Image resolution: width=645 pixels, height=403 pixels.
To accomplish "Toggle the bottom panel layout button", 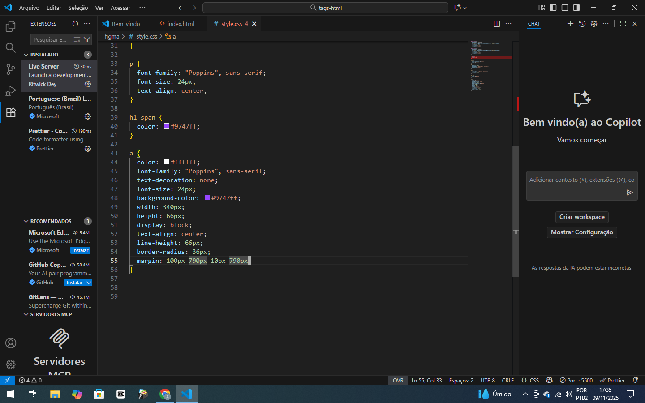I will [565, 8].
